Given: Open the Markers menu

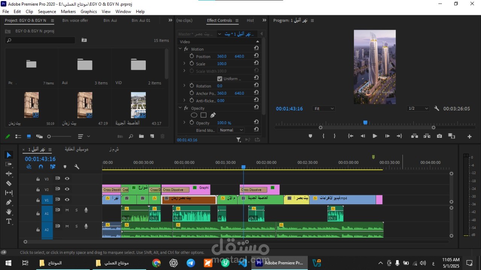Looking at the screenshot, I should 68,12.
